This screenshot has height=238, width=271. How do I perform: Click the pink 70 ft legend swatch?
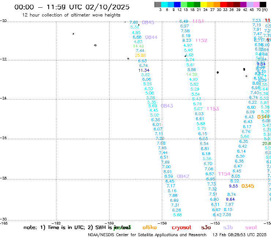(x=256, y=4)
